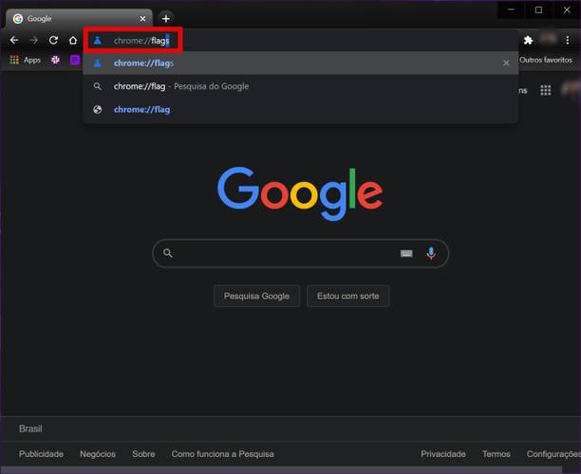The image size is (581, 474).
Task: Open the Home page icon
Action: pyautogui.click(x=73, y=40)
